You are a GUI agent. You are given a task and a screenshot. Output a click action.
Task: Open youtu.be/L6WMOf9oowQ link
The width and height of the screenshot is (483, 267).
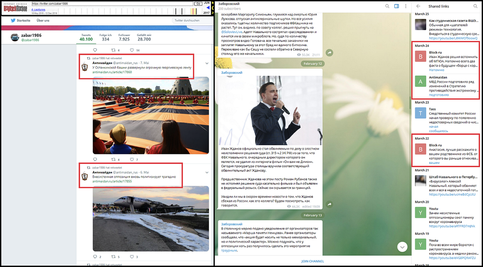pyautogui.click(x=453, y=38)
